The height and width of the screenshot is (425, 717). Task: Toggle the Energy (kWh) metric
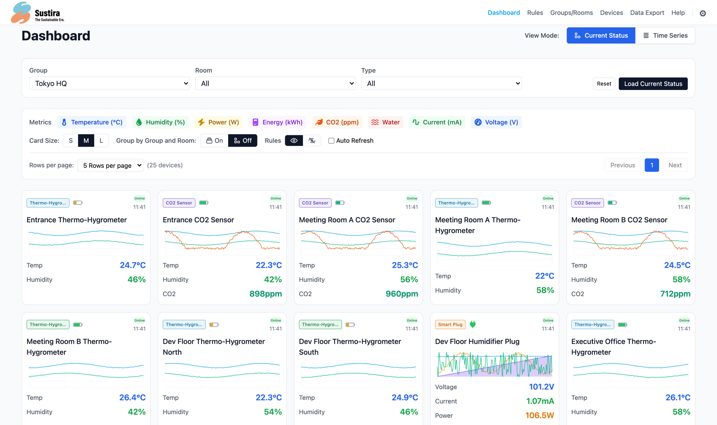(277, 122)
